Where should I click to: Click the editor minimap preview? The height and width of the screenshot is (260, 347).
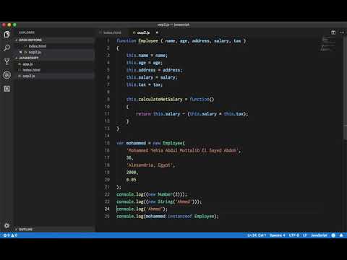[327, 44]
